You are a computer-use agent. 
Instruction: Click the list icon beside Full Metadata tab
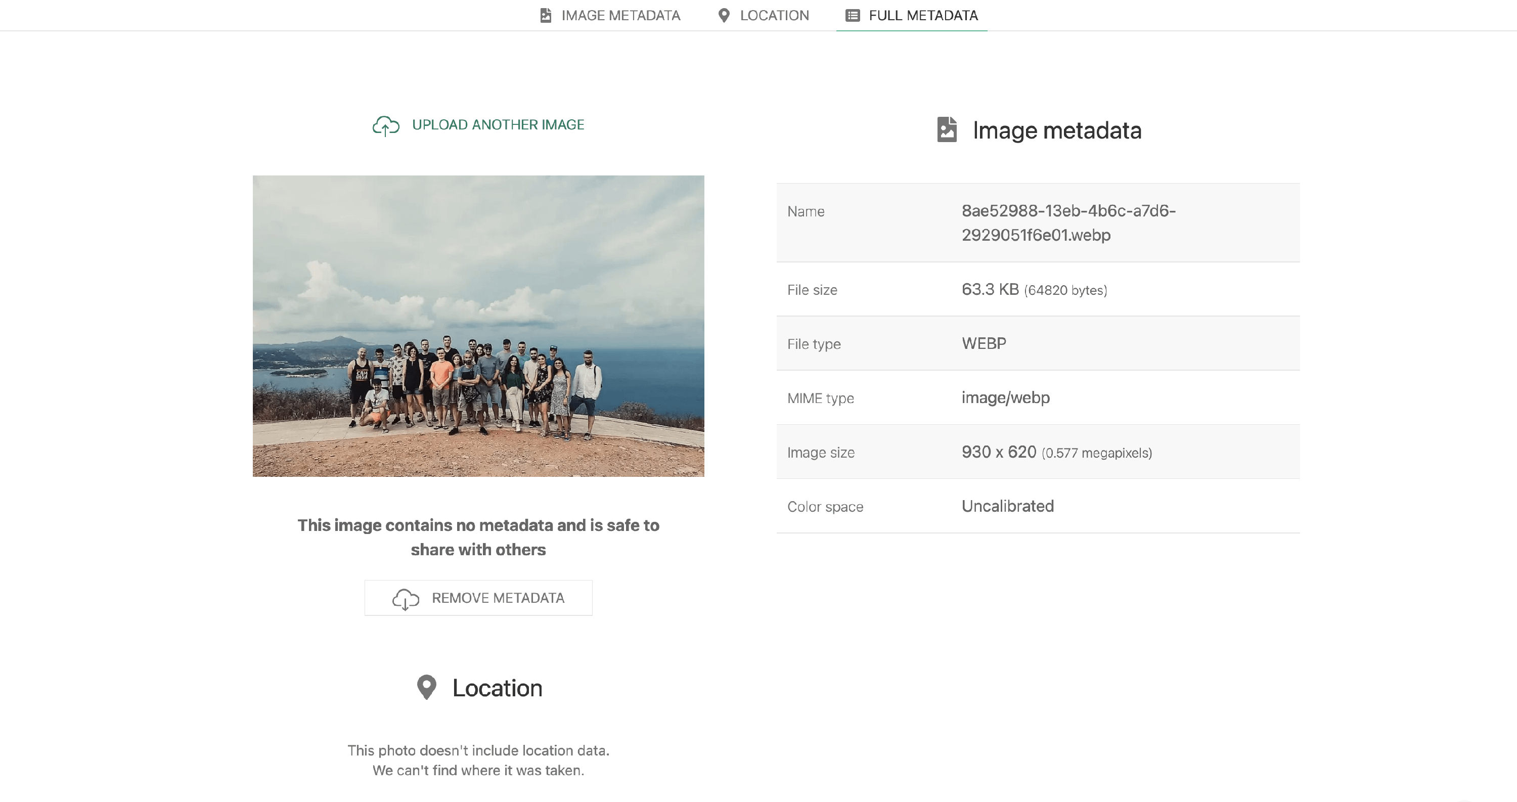(852, 15)
